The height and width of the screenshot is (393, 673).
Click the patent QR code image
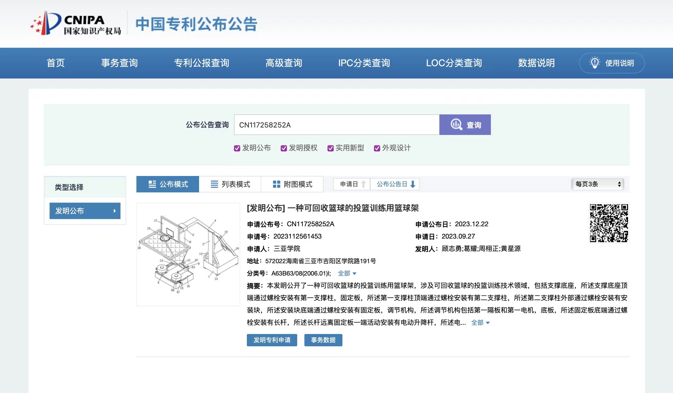[609, 223]
